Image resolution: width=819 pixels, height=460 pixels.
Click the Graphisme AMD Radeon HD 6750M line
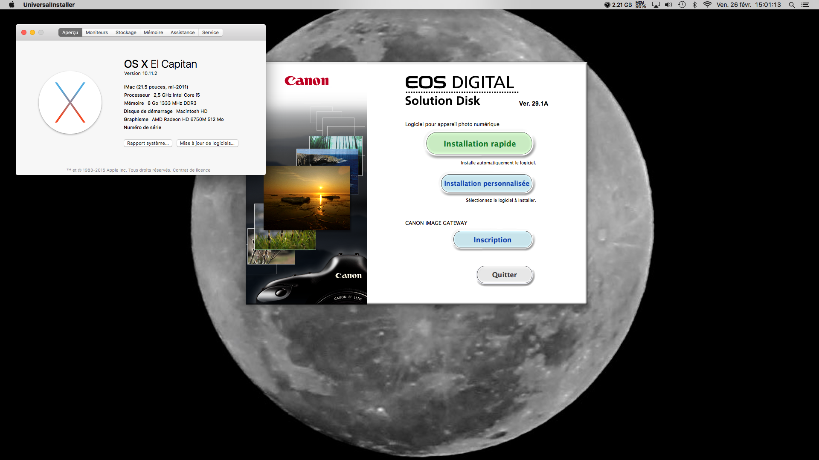point(174,119)
